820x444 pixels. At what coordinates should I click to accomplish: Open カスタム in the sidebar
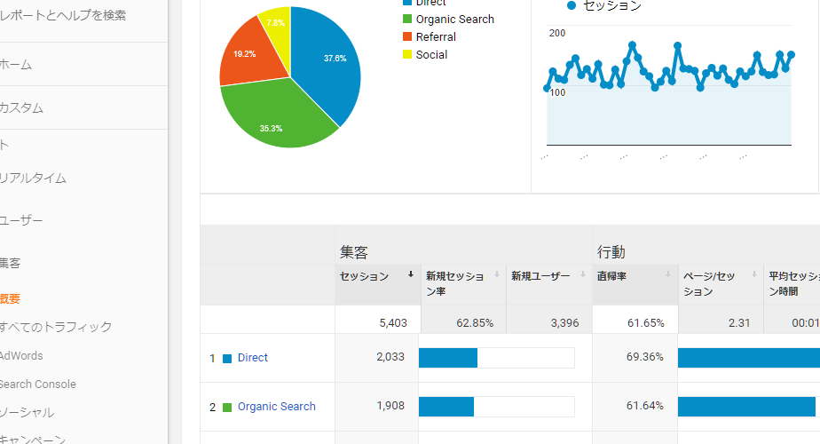[x=22, y=107]
